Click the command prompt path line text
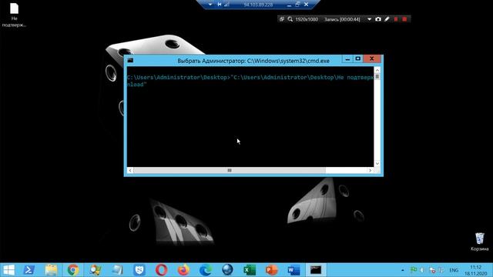The image size is (493, 277). point(250,77)
